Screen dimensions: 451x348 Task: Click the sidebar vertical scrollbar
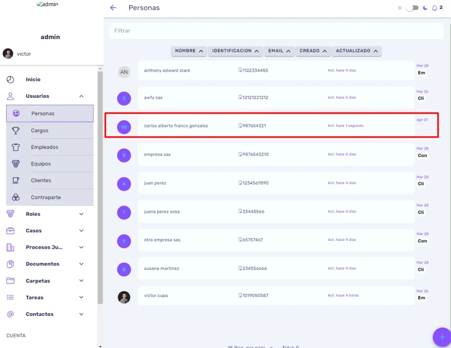[100, 188]
